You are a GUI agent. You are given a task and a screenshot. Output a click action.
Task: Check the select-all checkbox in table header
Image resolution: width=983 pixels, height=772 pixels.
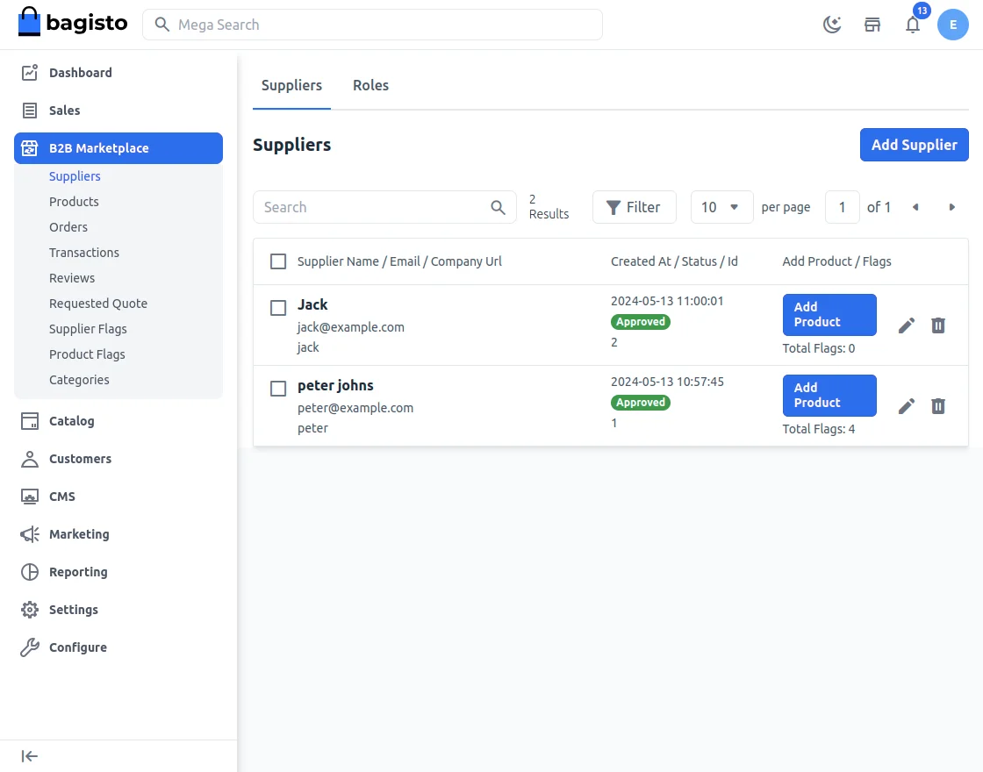pos(278,261)
